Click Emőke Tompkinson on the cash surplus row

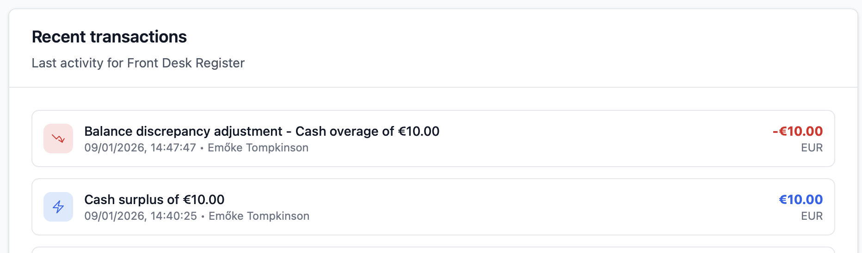pos(259,216)
